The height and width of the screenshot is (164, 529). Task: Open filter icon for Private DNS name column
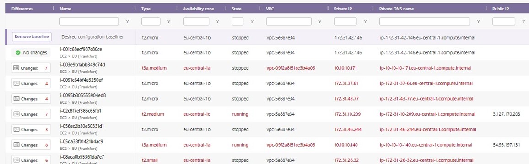[x=478, y=21]
